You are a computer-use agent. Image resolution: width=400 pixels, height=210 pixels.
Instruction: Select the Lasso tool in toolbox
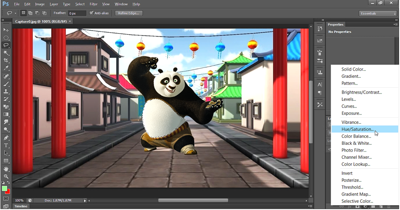[x=6, y=45]
